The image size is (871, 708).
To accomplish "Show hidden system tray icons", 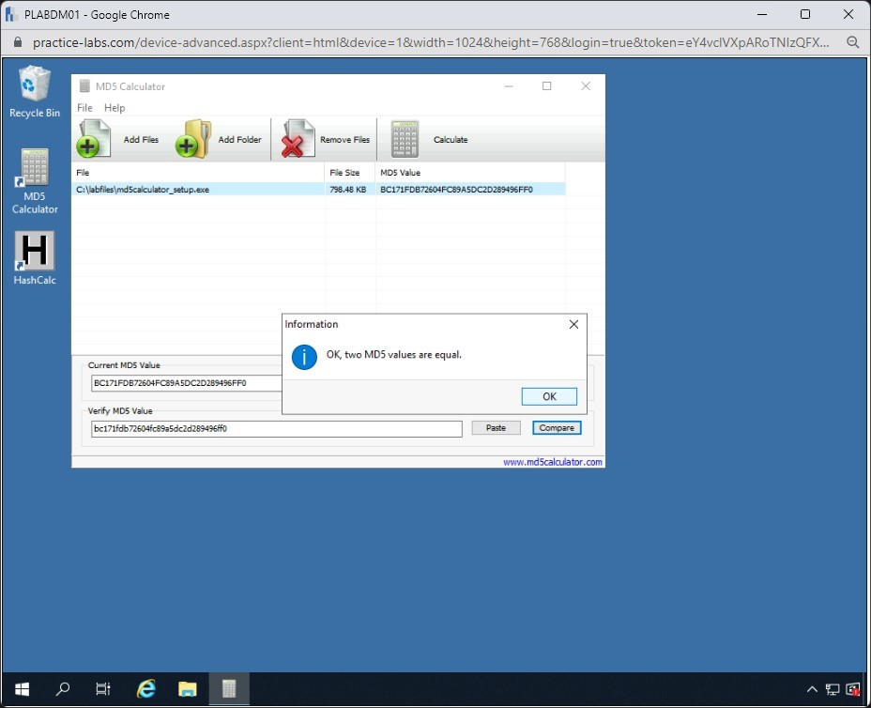I will [x=812, y=690].
